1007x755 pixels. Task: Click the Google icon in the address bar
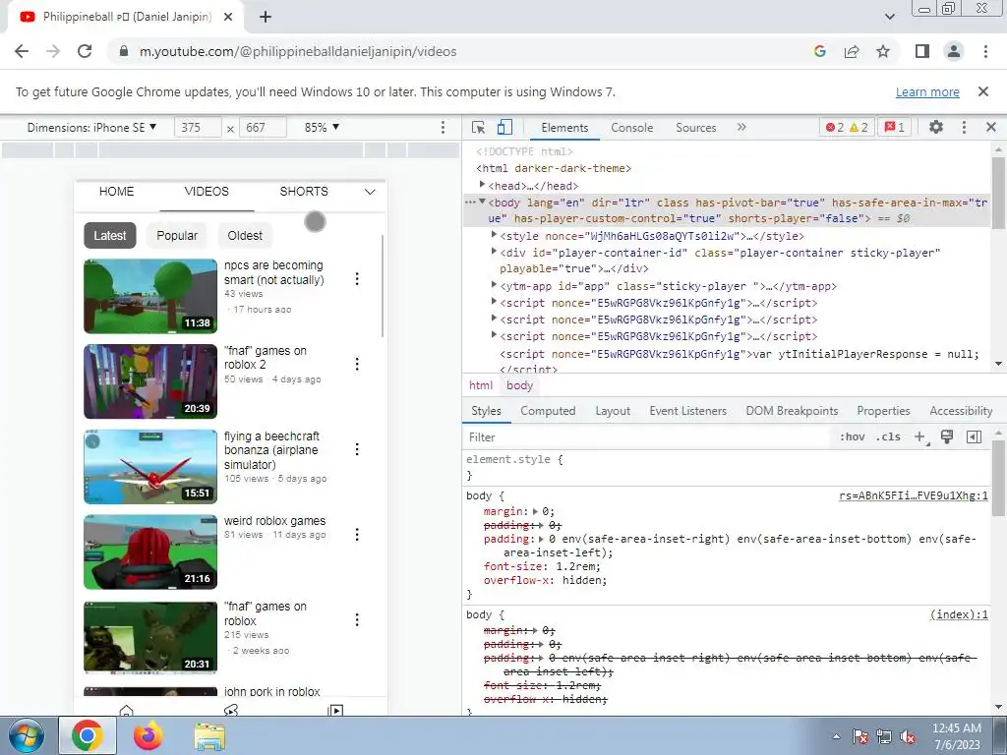pyautogui.click(x=819, y=51)
